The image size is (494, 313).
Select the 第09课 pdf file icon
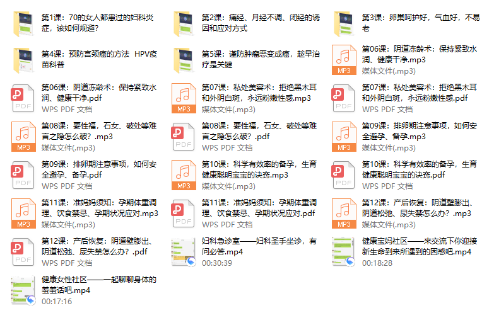[x=23, y=175]
